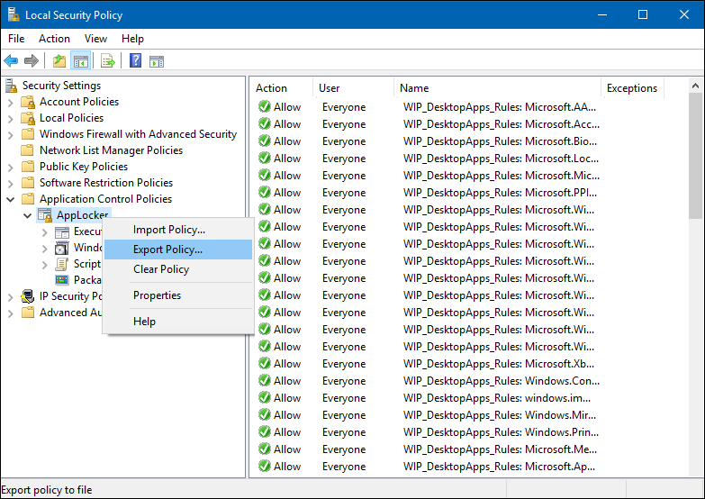This screenshot has width=705, height=499.
Task: Choose Export Policy... from context menu
Action: point(167,249)
